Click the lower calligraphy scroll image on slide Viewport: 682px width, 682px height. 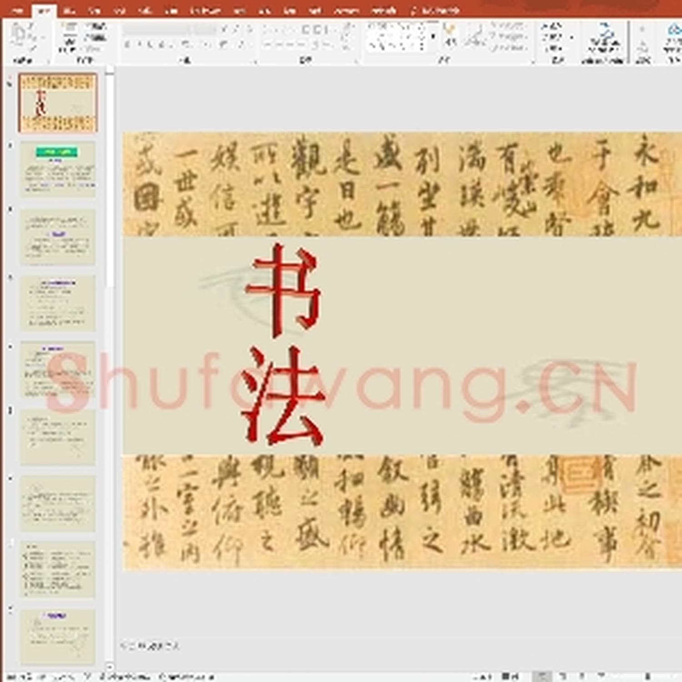pos(402,512)
